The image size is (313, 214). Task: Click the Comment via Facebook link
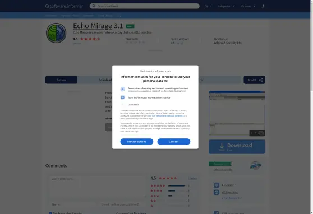(x=131, y=213)
